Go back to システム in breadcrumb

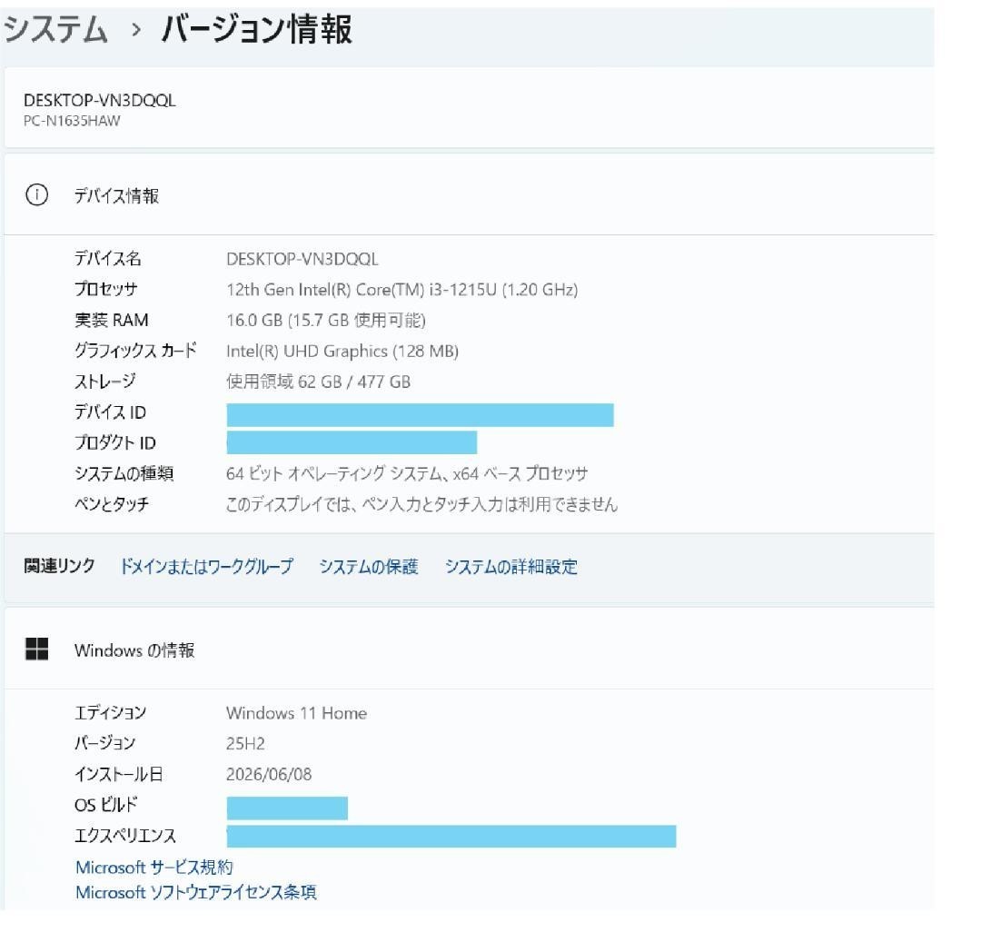click(55, 29)
